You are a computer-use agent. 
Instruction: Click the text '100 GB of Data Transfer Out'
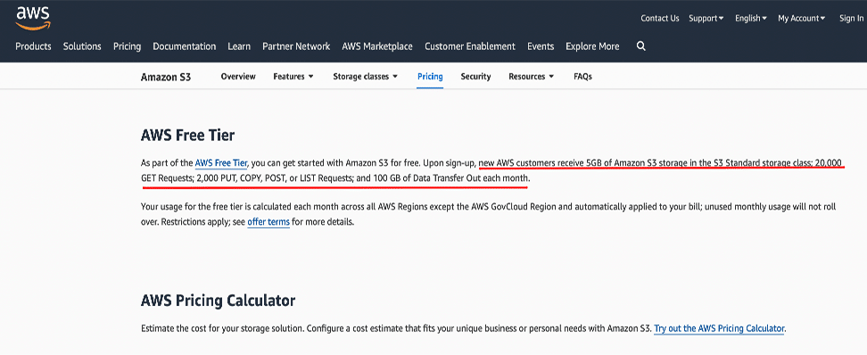[428, 179]
